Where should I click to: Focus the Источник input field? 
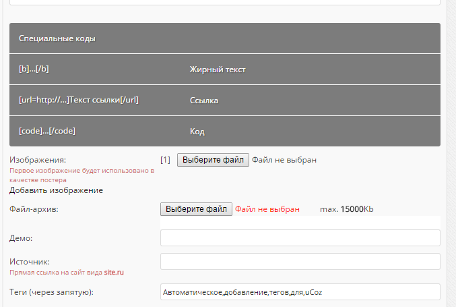tap(300, 261)
